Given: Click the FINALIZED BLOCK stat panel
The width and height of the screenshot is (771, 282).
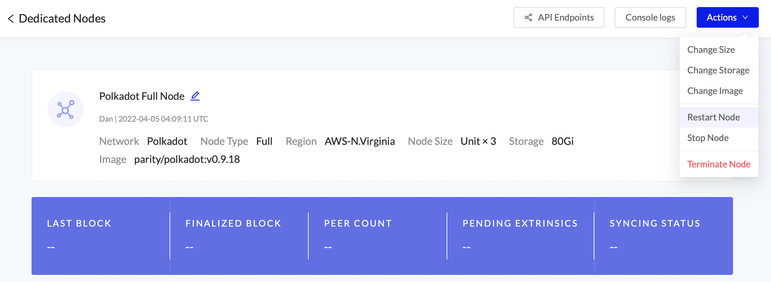Looking at the screenshot, I should click(x=239, y=236).
